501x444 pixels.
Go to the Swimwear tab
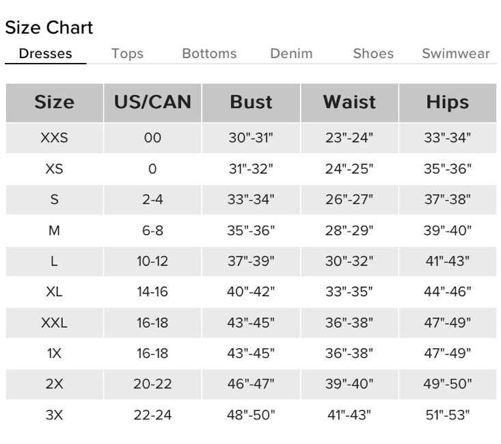point(456,53)
